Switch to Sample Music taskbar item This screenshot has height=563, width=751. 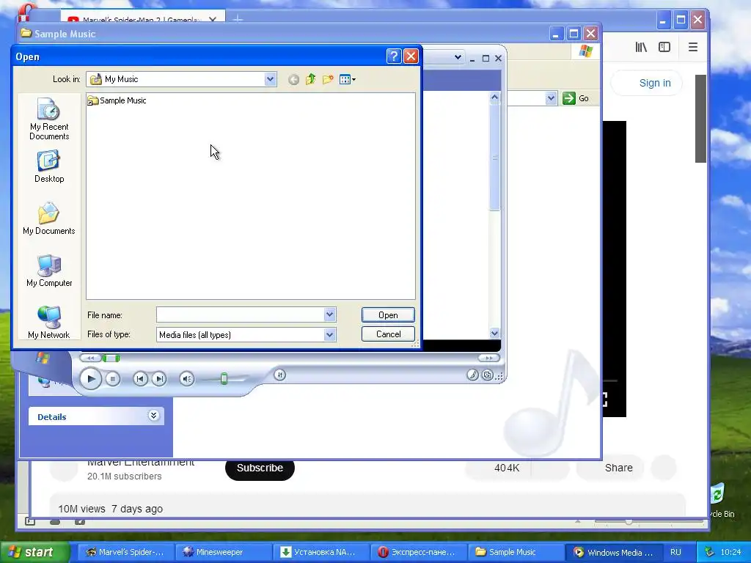click(x=516, y=552)
